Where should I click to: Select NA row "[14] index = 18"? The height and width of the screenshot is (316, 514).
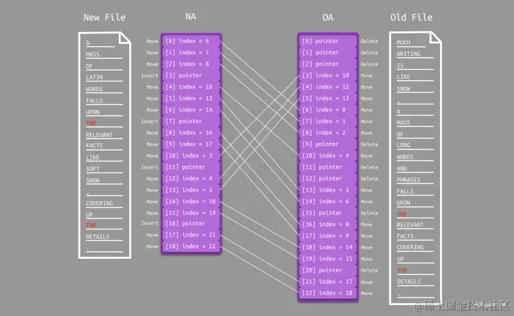(x=191, y=201)
